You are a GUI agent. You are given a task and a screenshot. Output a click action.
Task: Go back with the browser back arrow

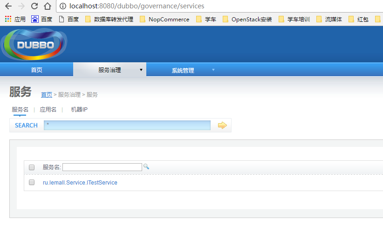pos(8,6)
